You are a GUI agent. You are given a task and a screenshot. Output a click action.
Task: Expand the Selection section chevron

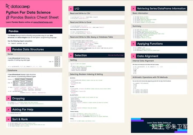[71, 55]
